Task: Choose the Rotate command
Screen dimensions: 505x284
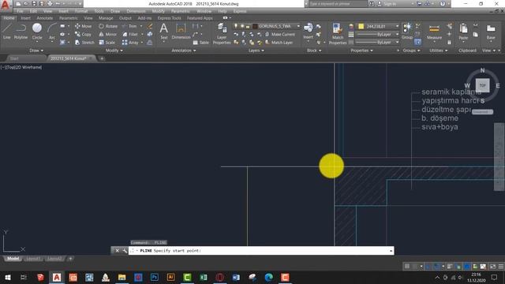Action: pos(108,26)
